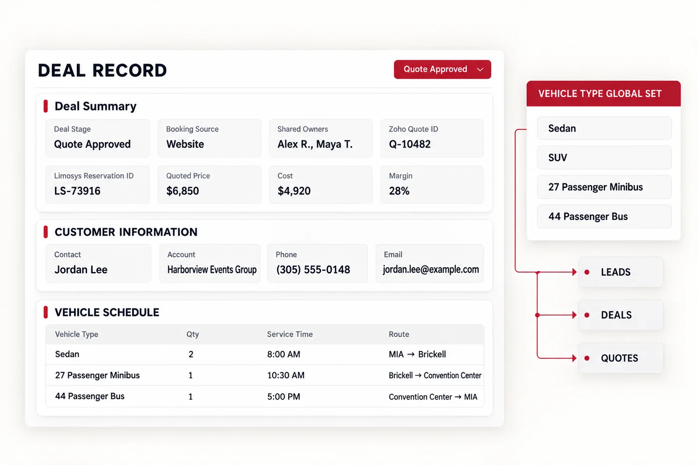
Task: Click the 5:00 PM service time
Action: (x=284, y=397)
